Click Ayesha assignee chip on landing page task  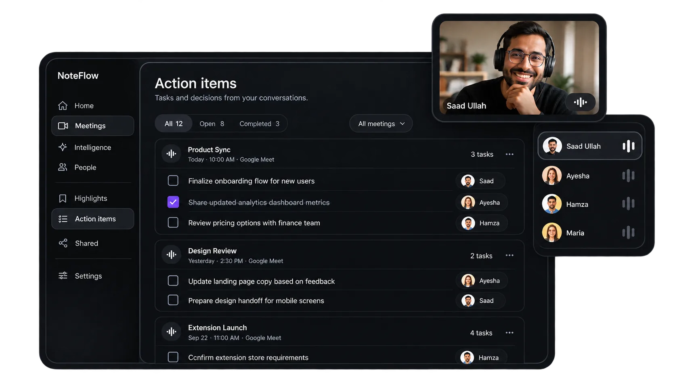pyautogui.click(x=482, y=281)
